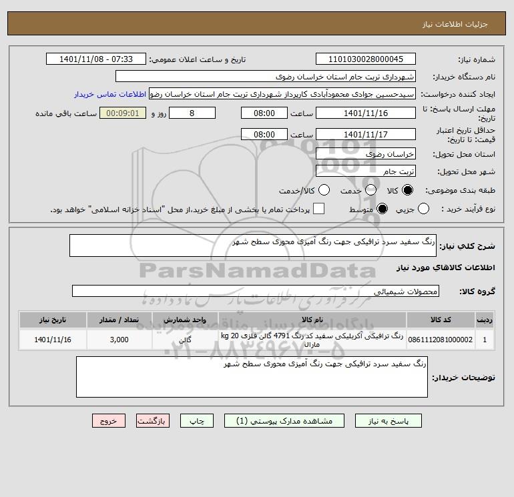Choose the جزیی purchase type radio

pyautogui.click(x=423, y=209)
